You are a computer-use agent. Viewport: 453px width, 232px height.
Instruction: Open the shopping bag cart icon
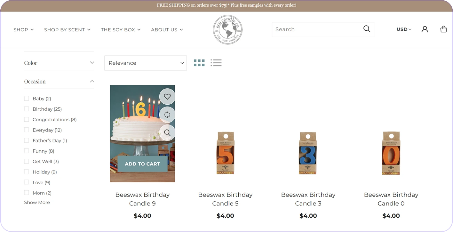[x=443, y=29]
